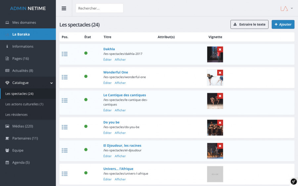
Task: Open Médias (220) section
Action: pyautogui.click(x=23, y=126)
